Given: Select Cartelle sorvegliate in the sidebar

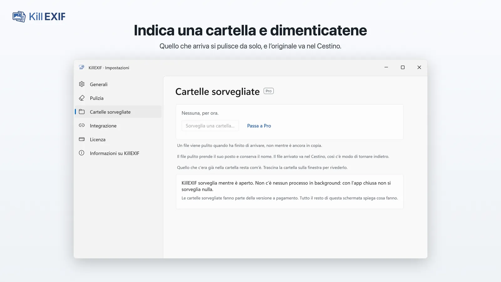Looking at the screenshot, I should [118, 112].
